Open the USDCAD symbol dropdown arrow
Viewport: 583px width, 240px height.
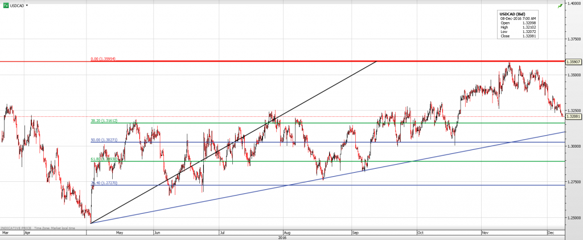(27, 5)
